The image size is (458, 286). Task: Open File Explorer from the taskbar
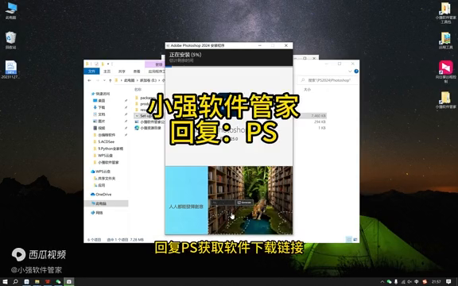coord(37,281)
